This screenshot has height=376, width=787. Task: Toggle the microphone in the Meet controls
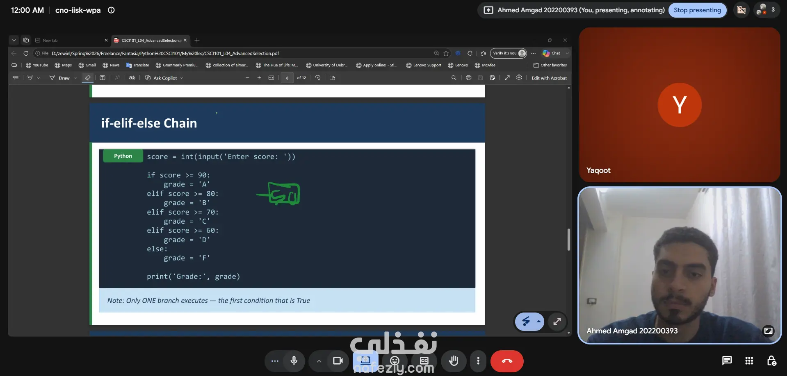click(294, 361)
